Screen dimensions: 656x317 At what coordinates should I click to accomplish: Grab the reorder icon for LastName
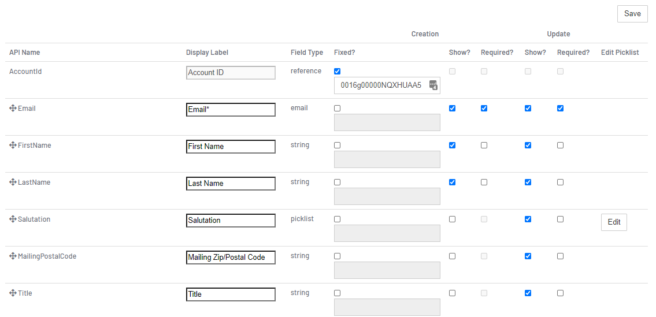click(x=13, y=182)
